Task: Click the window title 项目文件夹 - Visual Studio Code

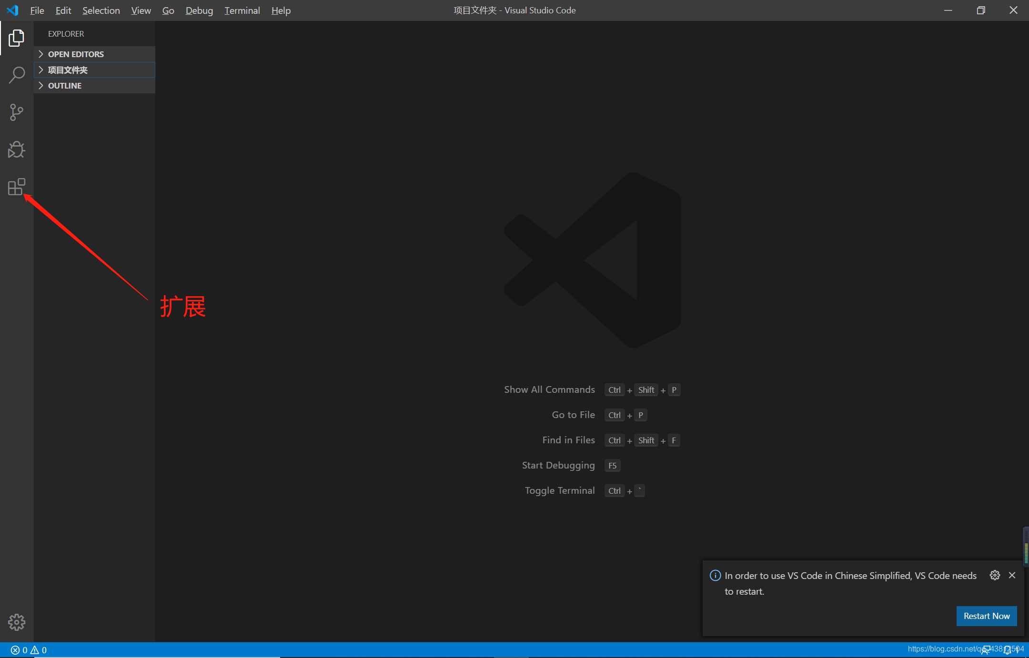Action: (x=514, y=10)
